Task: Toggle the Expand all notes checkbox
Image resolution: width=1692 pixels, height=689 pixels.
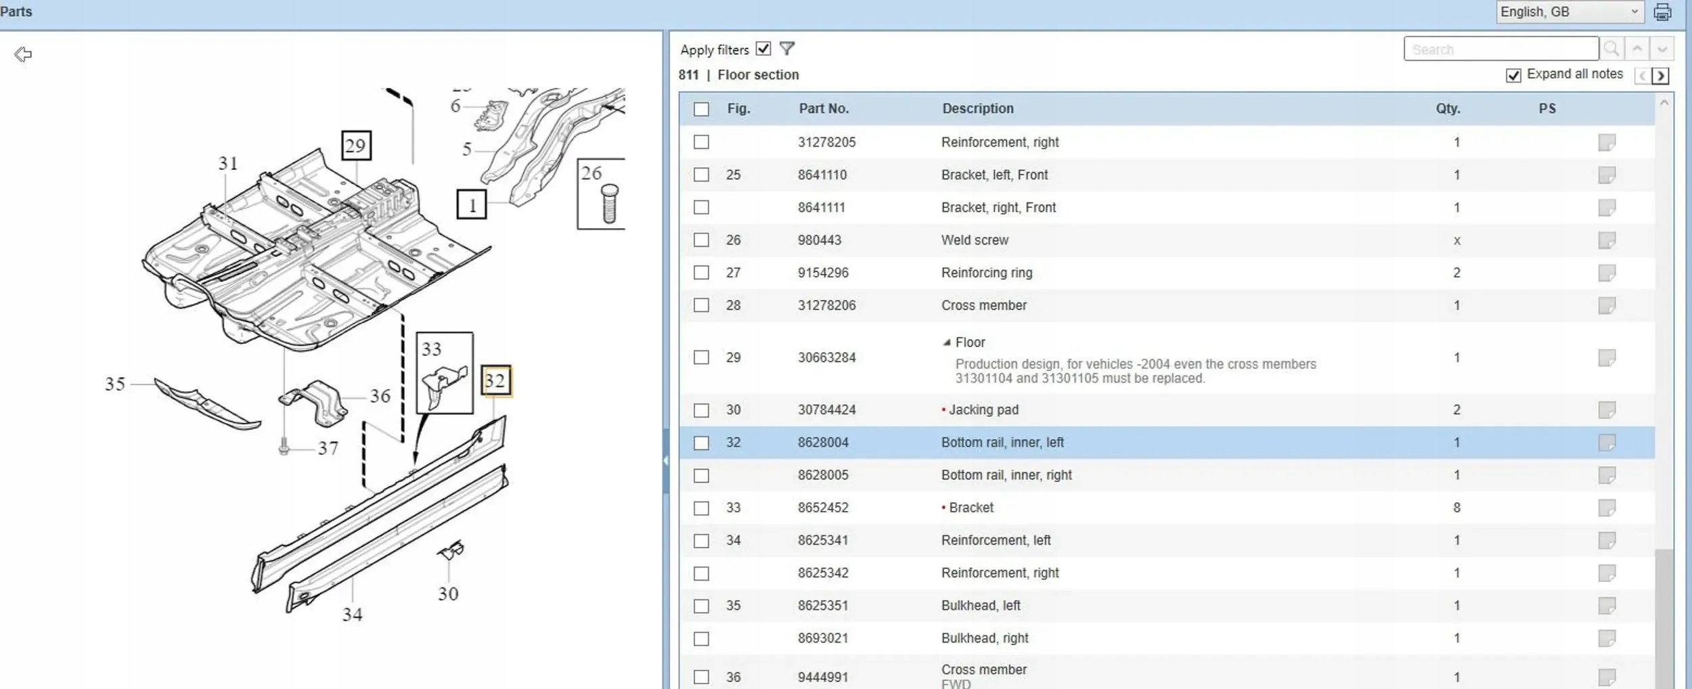Action: 1513,75
